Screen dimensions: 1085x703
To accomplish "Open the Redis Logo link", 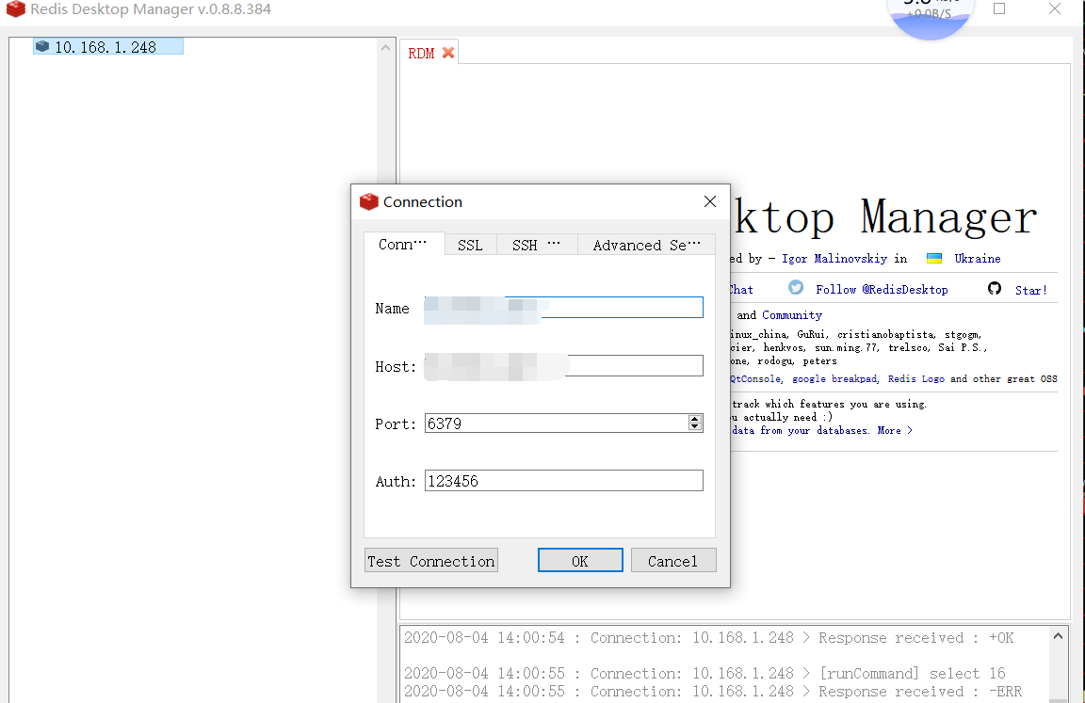I will [915, 379].
